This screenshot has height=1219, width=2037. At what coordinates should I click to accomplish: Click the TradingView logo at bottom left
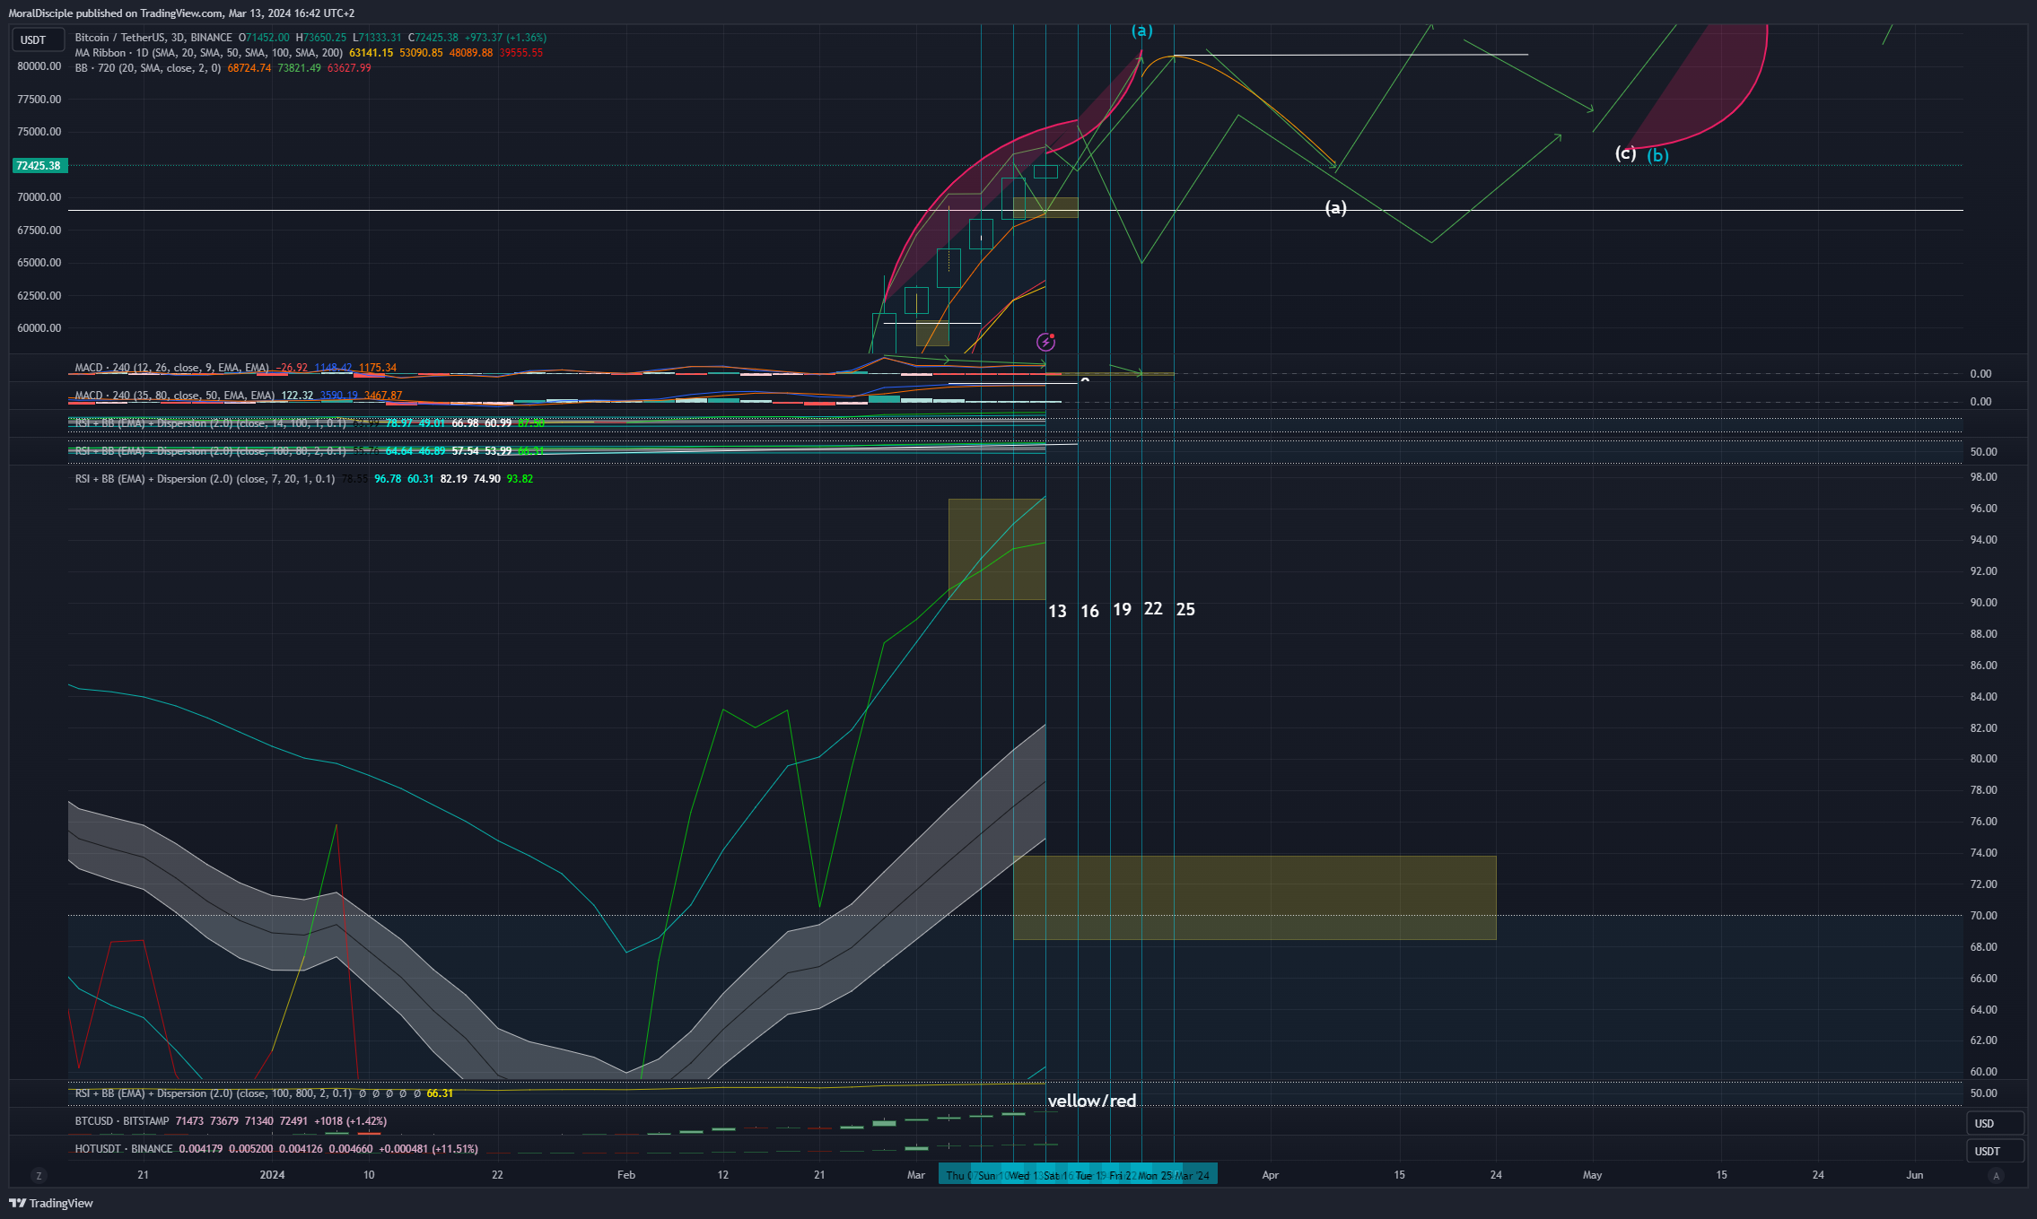point(51,1203)
